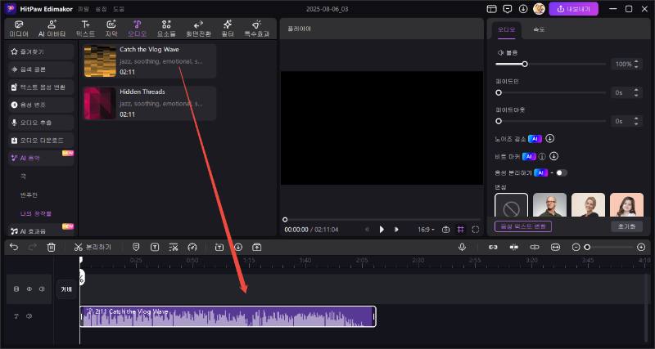Switch to the Text tab with T icon
The image size is (655, 349).
click(x=85, y=29)
